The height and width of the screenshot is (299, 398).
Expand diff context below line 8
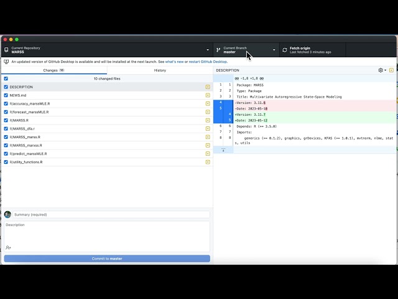point(223,150)
